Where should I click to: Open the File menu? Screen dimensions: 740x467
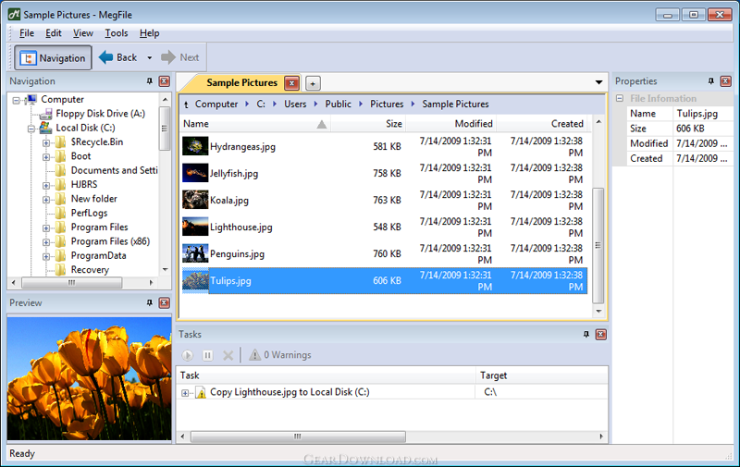pos(27,33)
